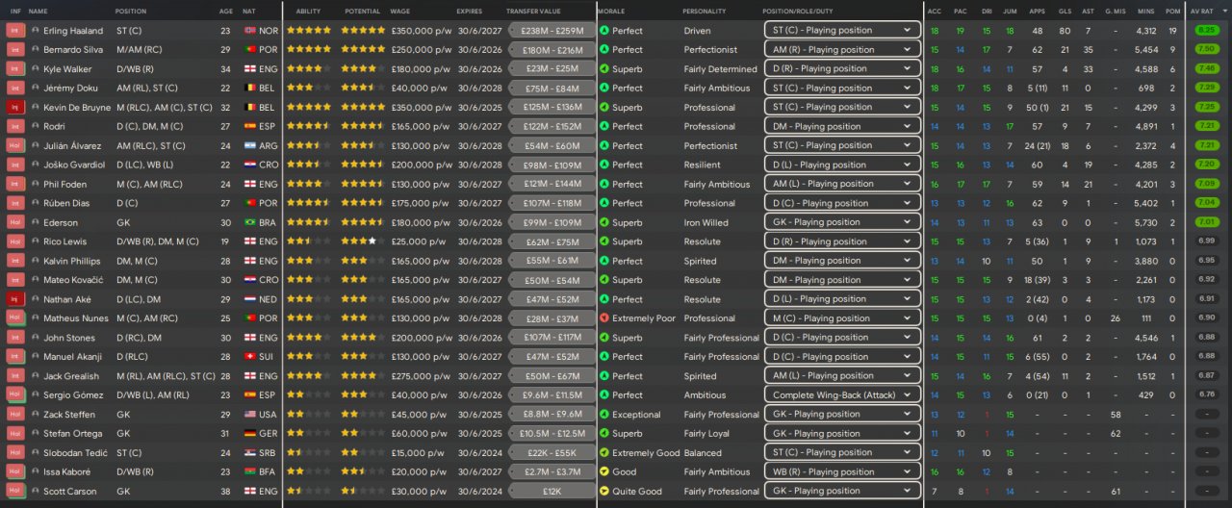Click Slobodan Tedić's £22K - £55K value button
This screenshot has width=1232, height=508.
point(551,452)
